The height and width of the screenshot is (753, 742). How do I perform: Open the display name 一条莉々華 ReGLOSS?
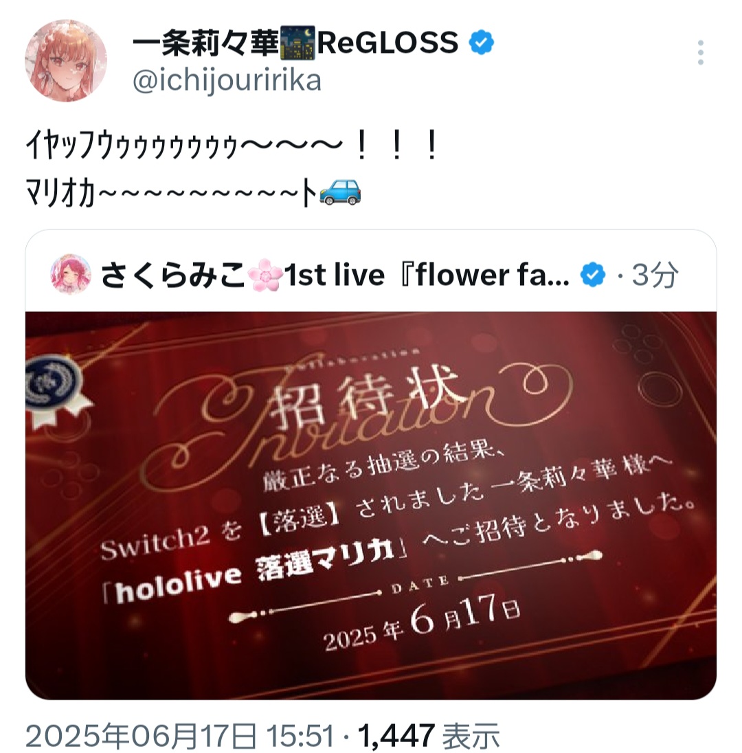pyautogui.click(x=295, y=43)
